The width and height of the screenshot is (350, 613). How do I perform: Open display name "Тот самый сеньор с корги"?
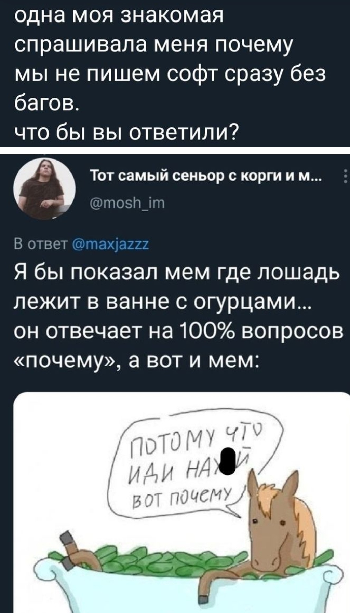click(x=205, y=177)
